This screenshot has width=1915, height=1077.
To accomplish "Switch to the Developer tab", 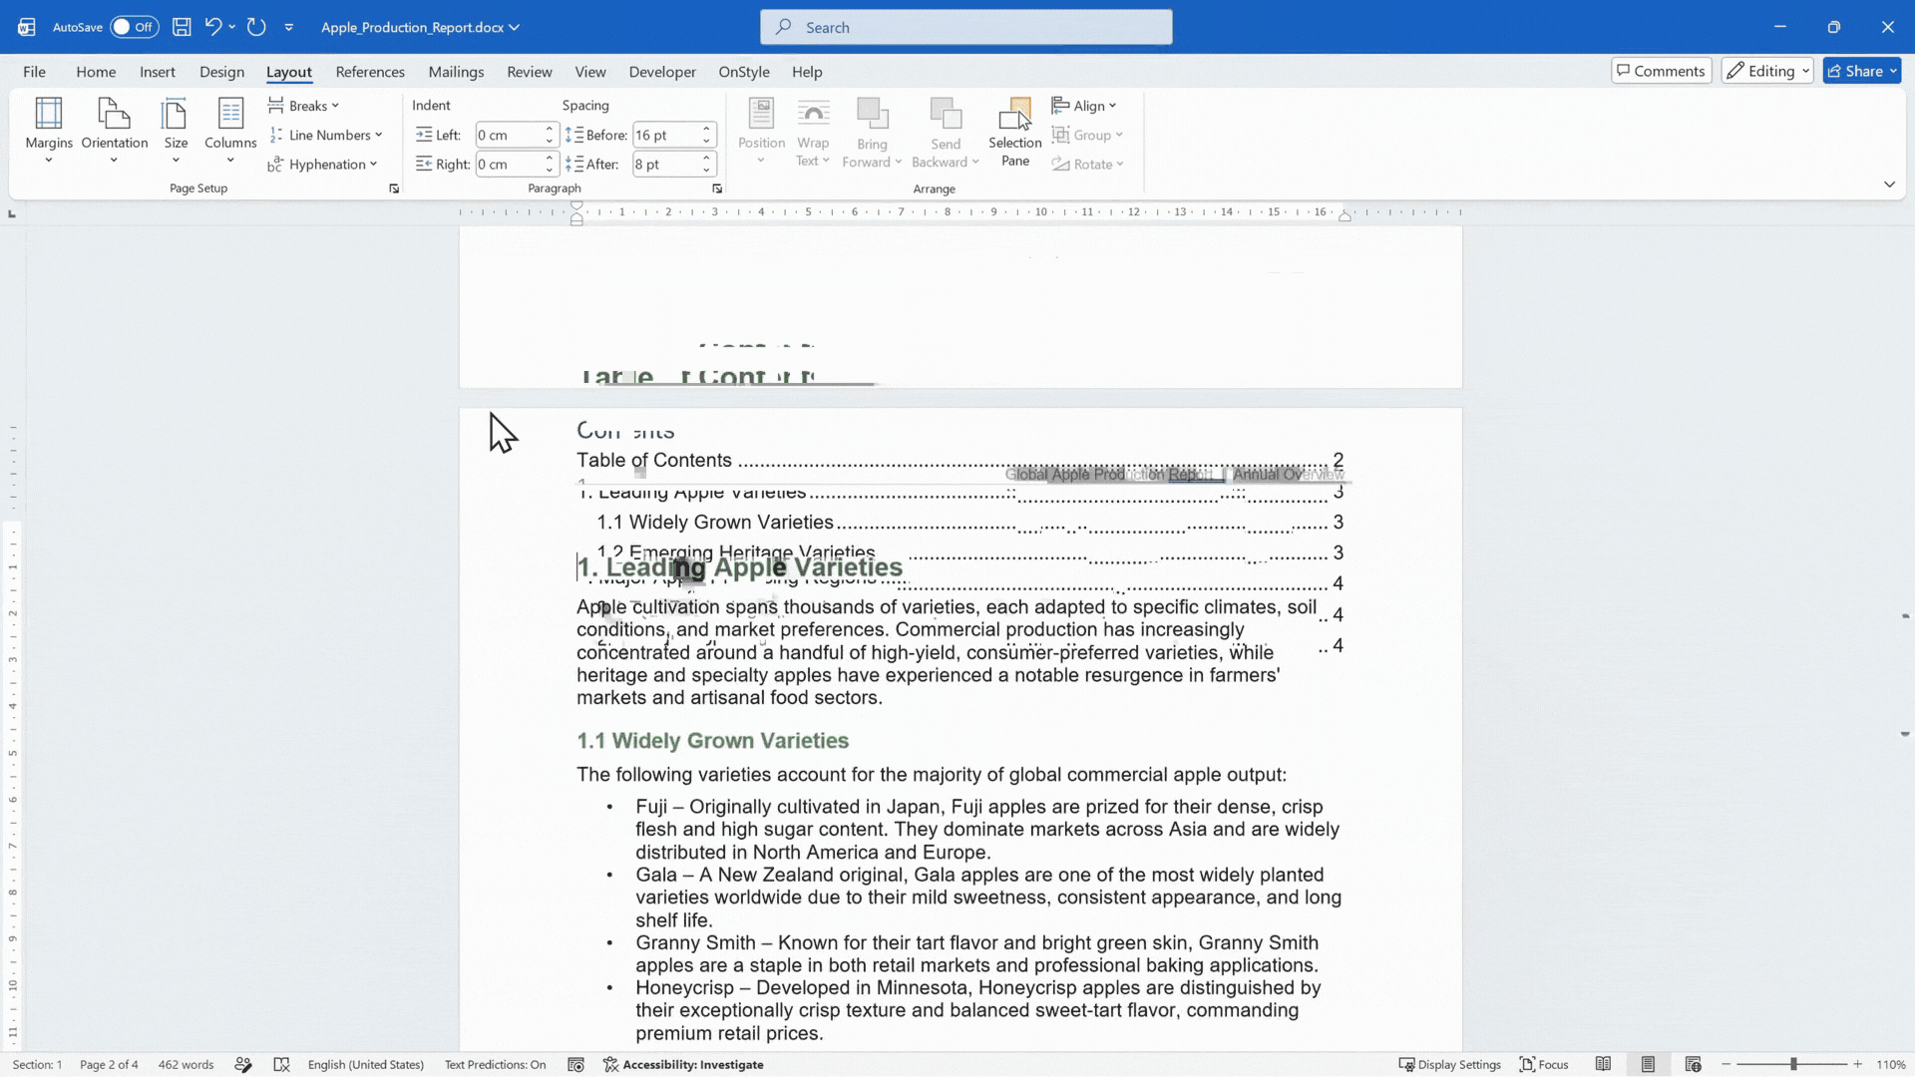I will 662,72.
